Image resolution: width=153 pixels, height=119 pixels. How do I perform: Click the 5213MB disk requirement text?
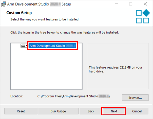[116, 69]
